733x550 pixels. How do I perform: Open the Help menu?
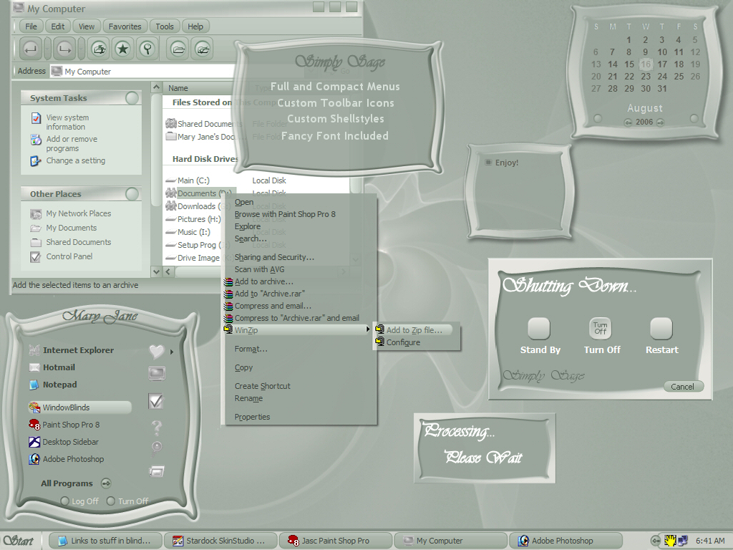[x=195, y=26]
